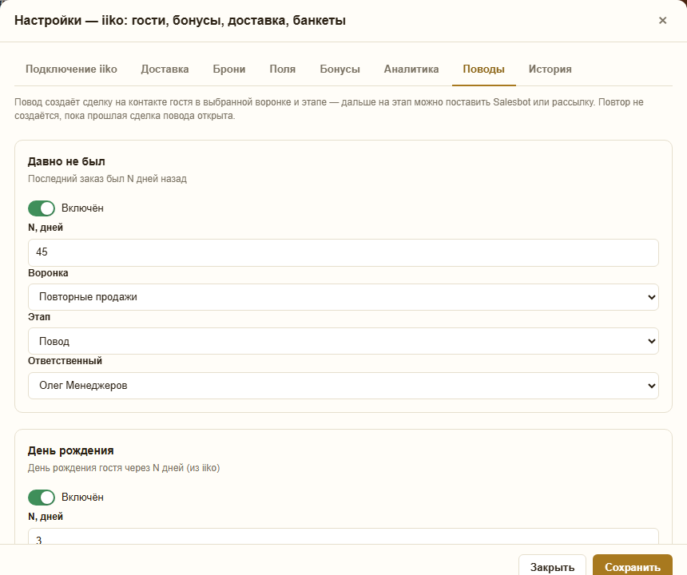Disable the Давно не был trigger toggle
This screenshot has width=687, height=575.
pos(42,208)
